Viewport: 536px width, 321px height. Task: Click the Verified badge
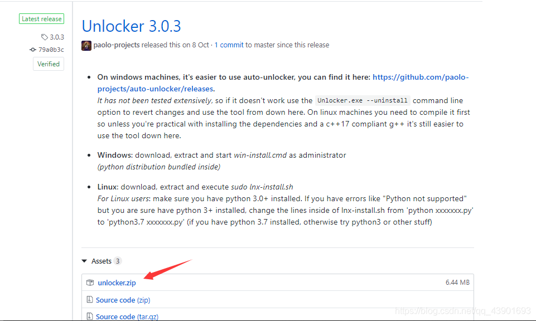48,64
